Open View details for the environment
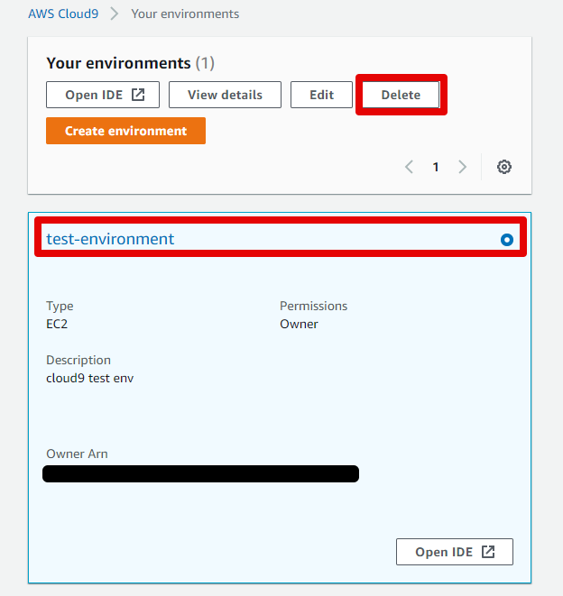563x596 pixels. click(x=225, y=95)
